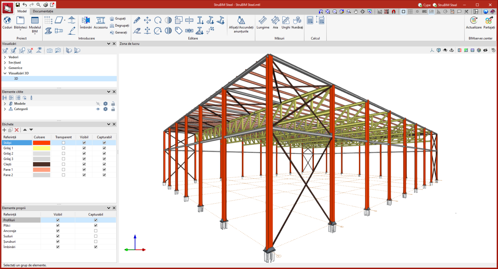The width and height of the screenshot is (498, 269).
Task: Click the Grupați button
Action: click(x=118, y=18)
